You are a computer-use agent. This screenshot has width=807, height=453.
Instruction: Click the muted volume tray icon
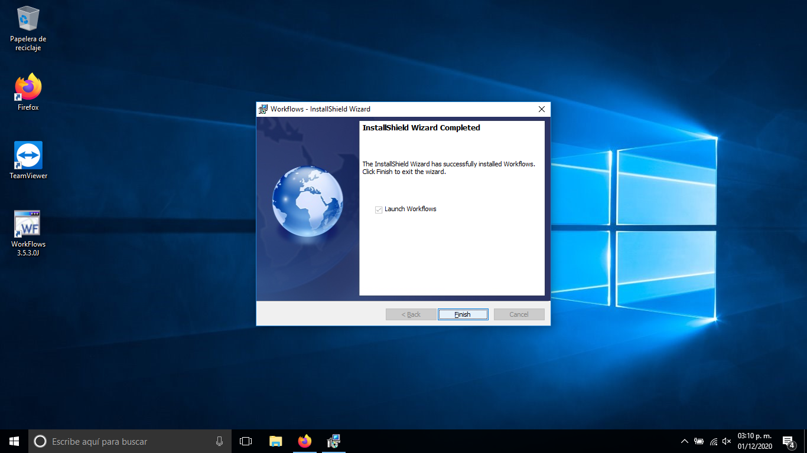pos(727,441)
